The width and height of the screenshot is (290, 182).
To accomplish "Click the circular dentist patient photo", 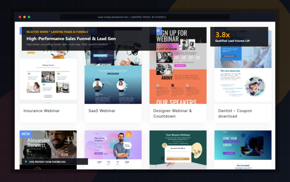I will tap(255, 86).
